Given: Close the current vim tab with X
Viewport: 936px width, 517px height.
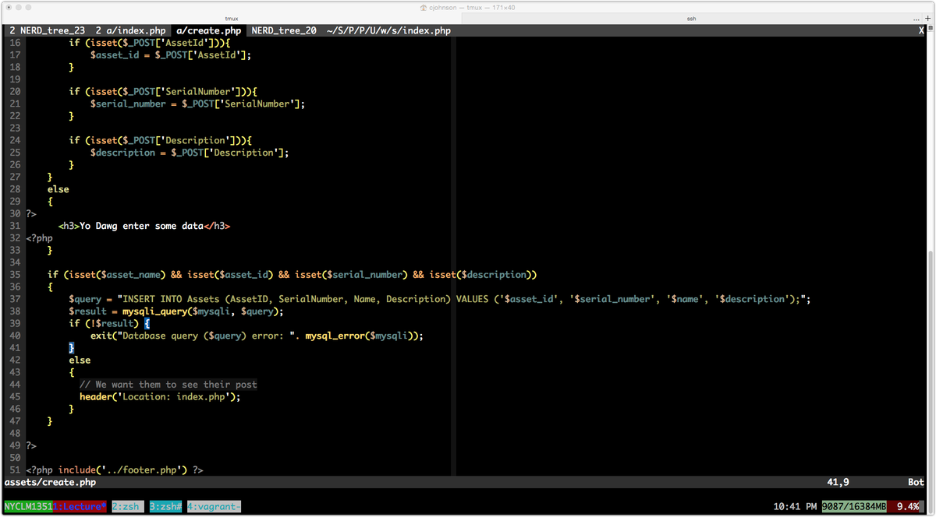Looking at the screenshot, I should (x=921, y=30).
